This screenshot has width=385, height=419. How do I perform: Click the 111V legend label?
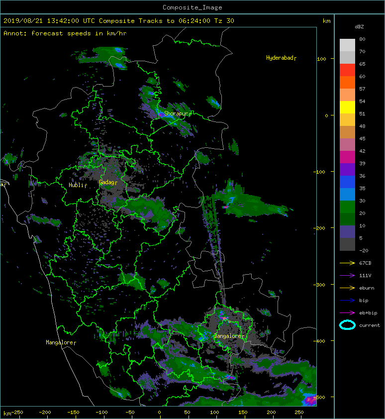(365, 276)
